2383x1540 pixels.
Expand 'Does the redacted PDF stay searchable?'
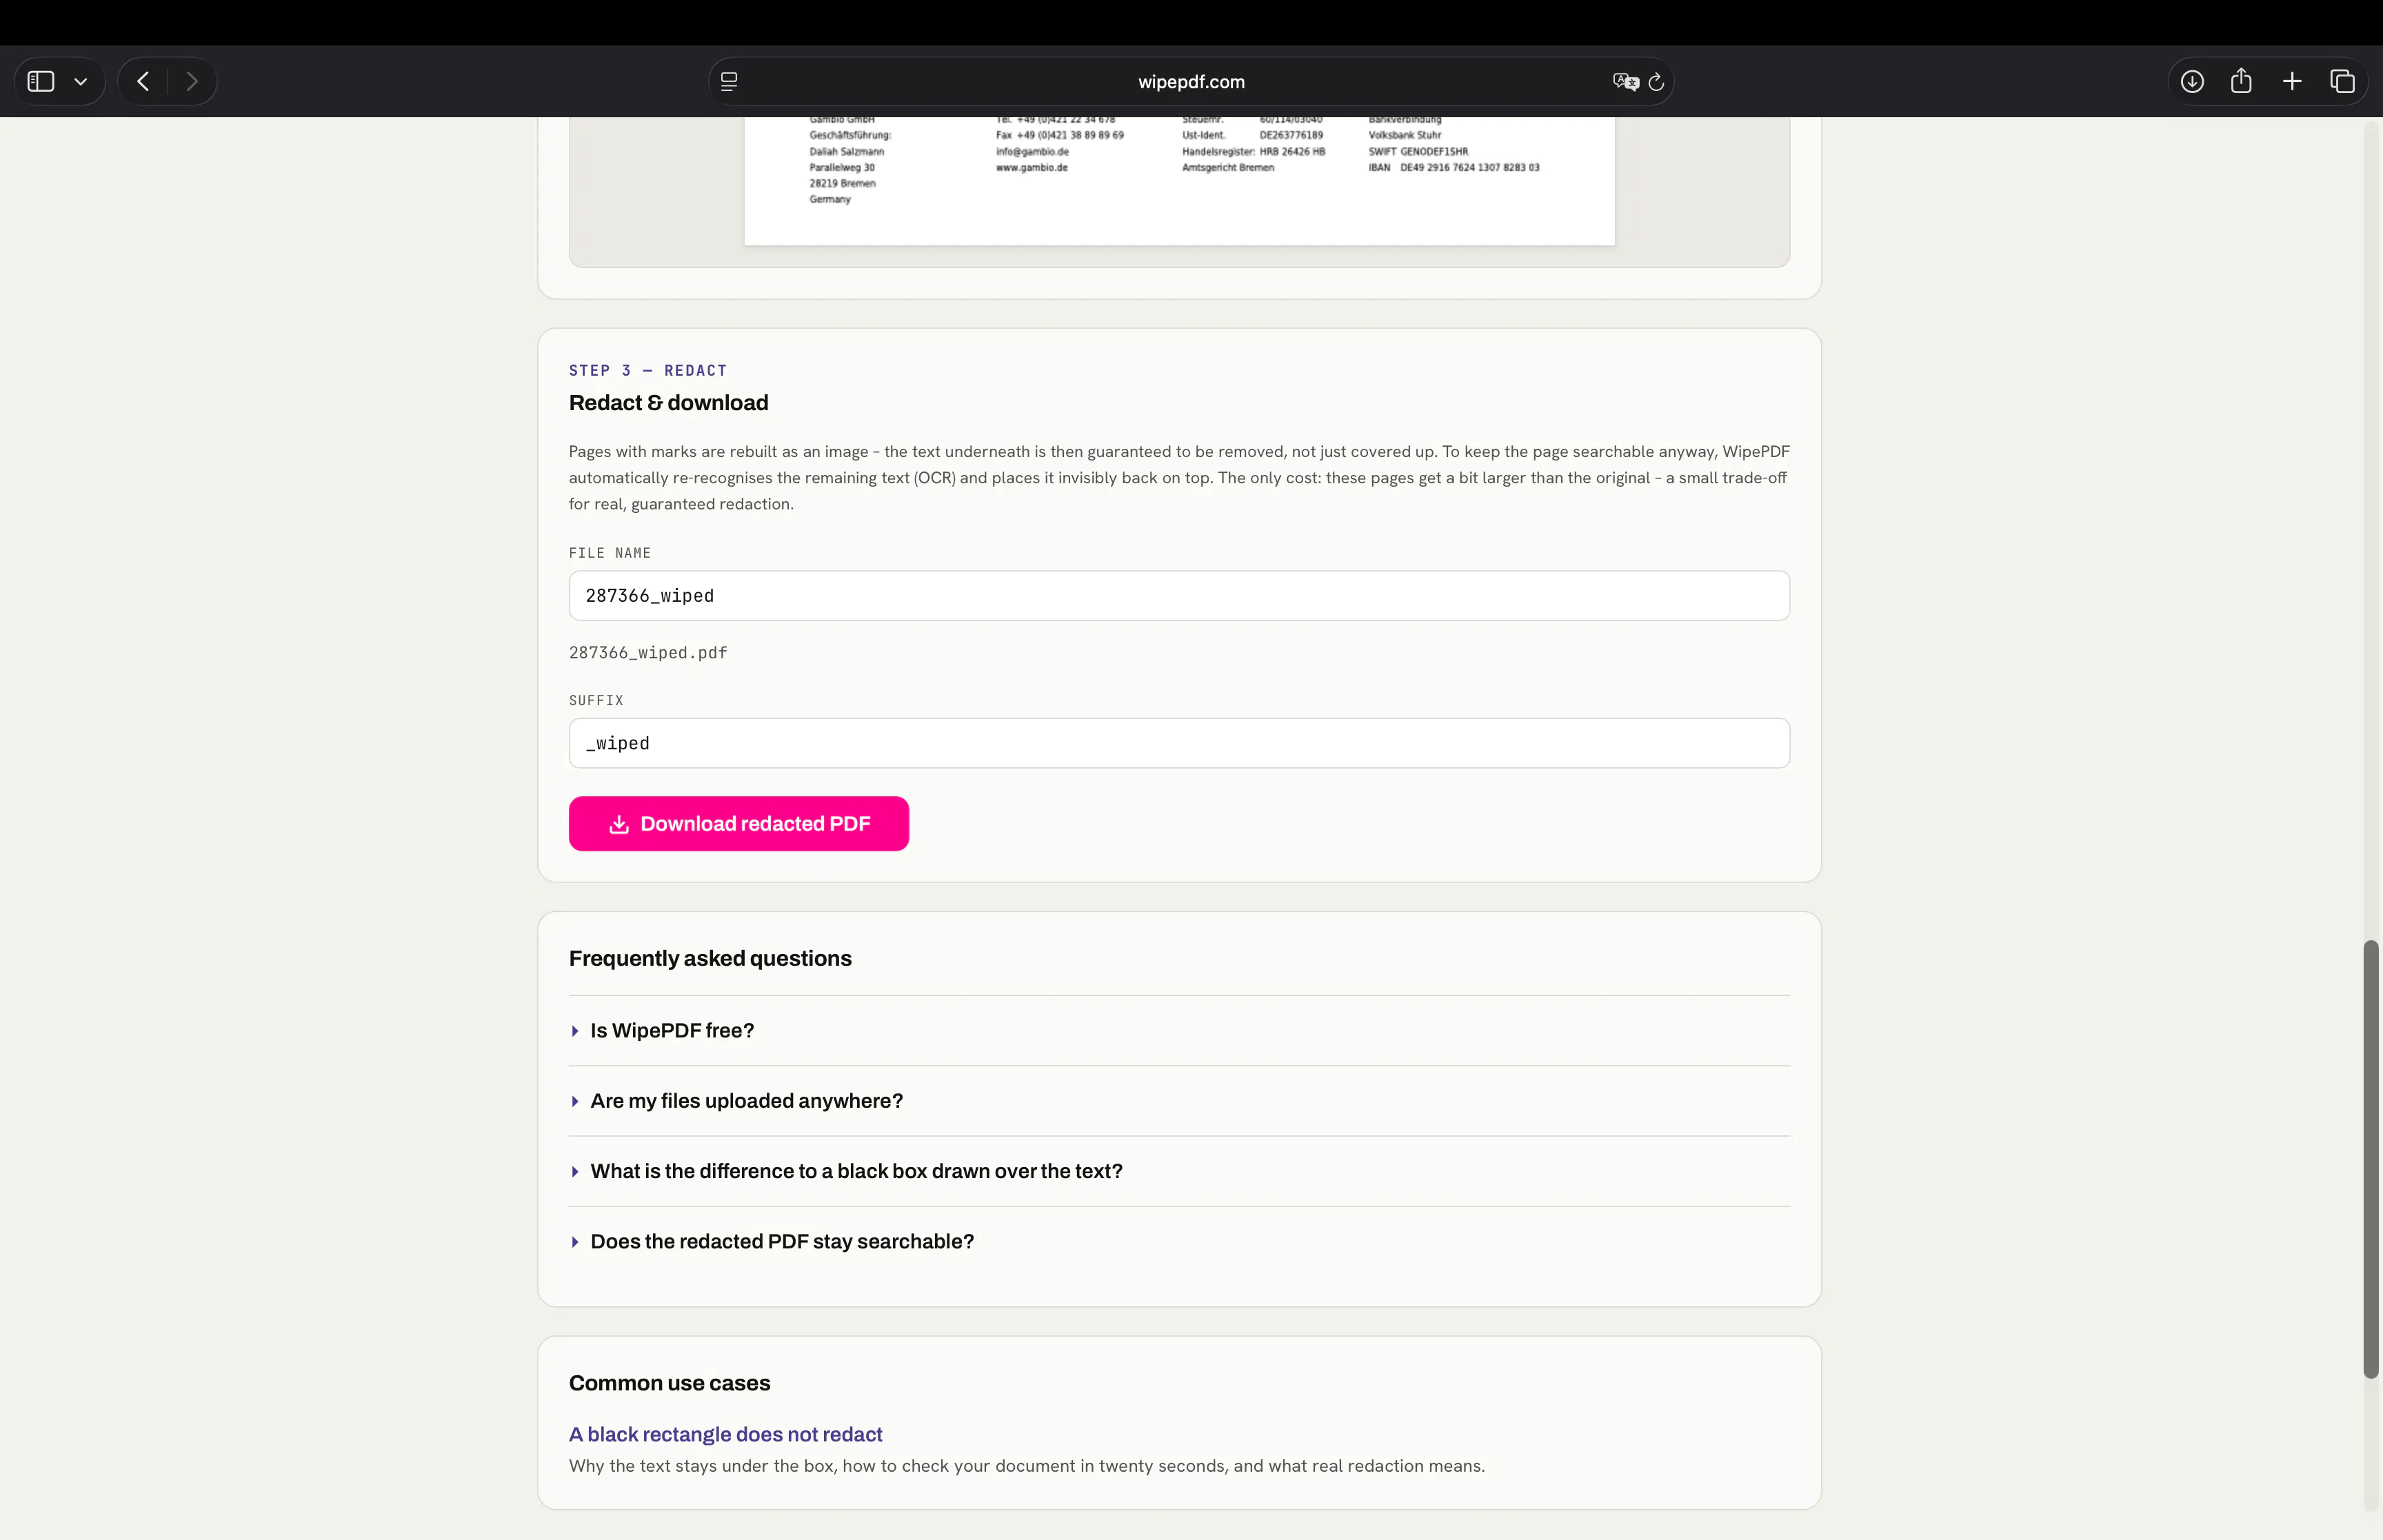click(1179, 1241)
